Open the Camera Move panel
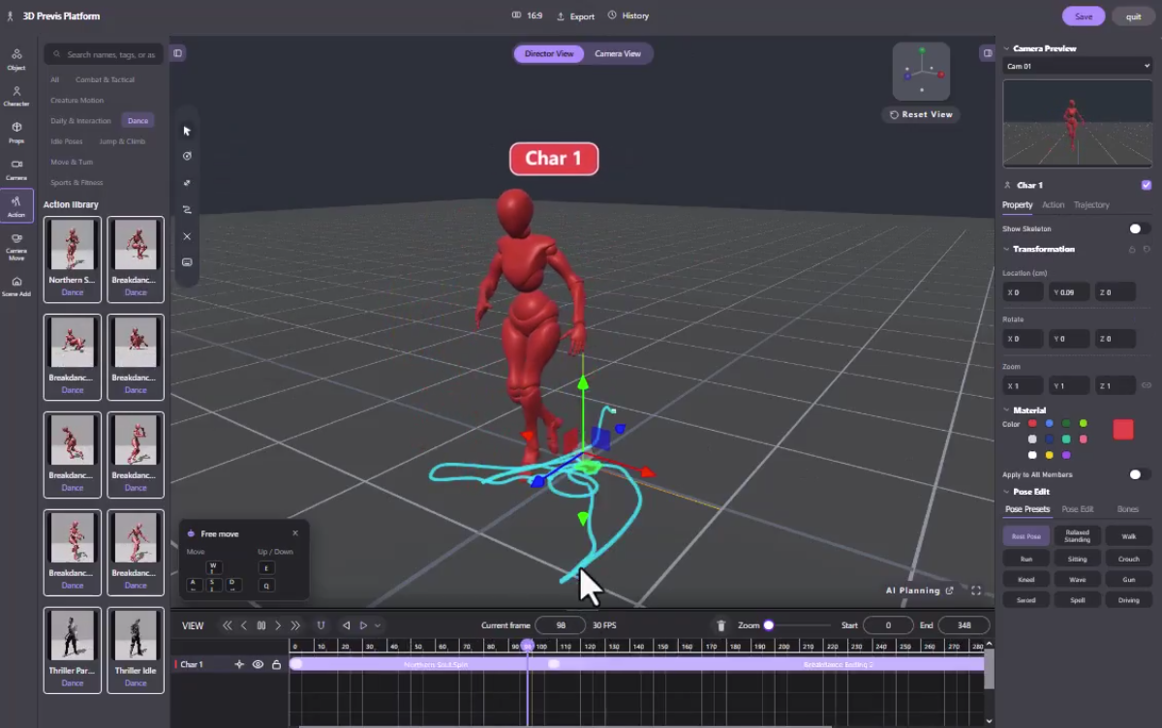The height and width of the screenshot is (728, 1162). (16, 246)
